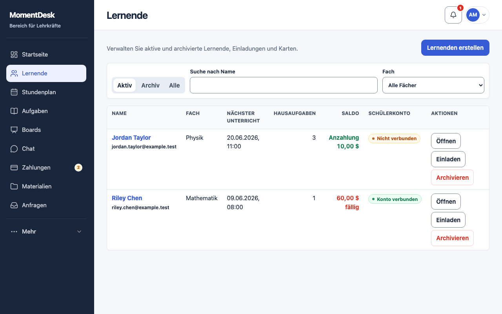Click the Anfragen inbox icon
The image size is (502, 314).
click(x=14, y=205)
